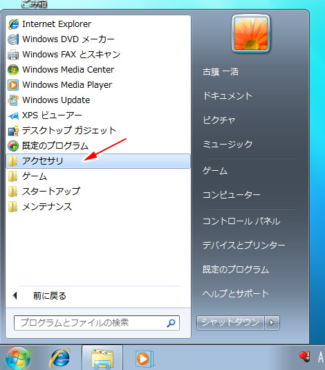Image resolution: width=325 pixels, height=370 pixels.
Task: Expand the アクセサリ folder
Action: [x=98, y=161]
